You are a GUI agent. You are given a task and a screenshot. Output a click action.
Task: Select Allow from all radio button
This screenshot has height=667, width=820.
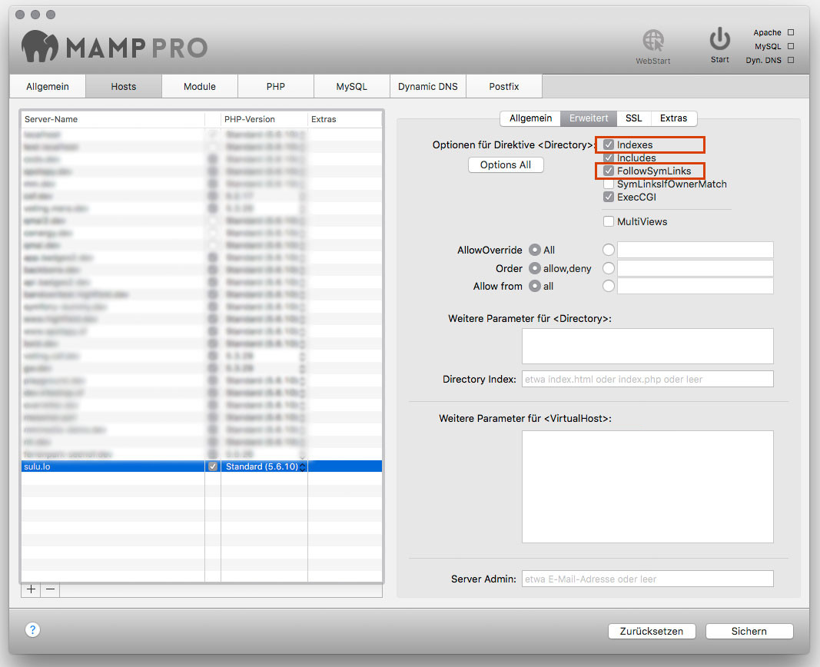pyautogui.click(x=534, y=286)
